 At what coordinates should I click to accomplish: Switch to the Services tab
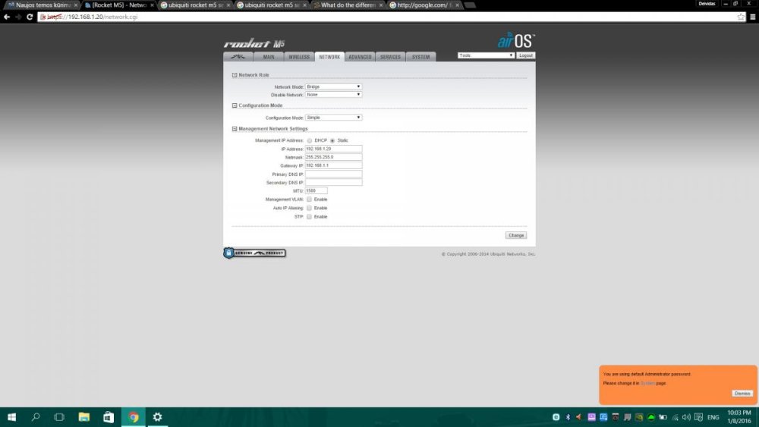point(390,57)
